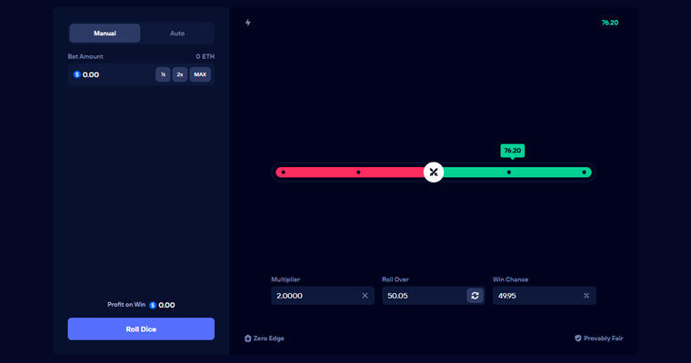This screenshot has width=691, height=363.
Task: Open the Zero Edge link
Action: point(265,338)
